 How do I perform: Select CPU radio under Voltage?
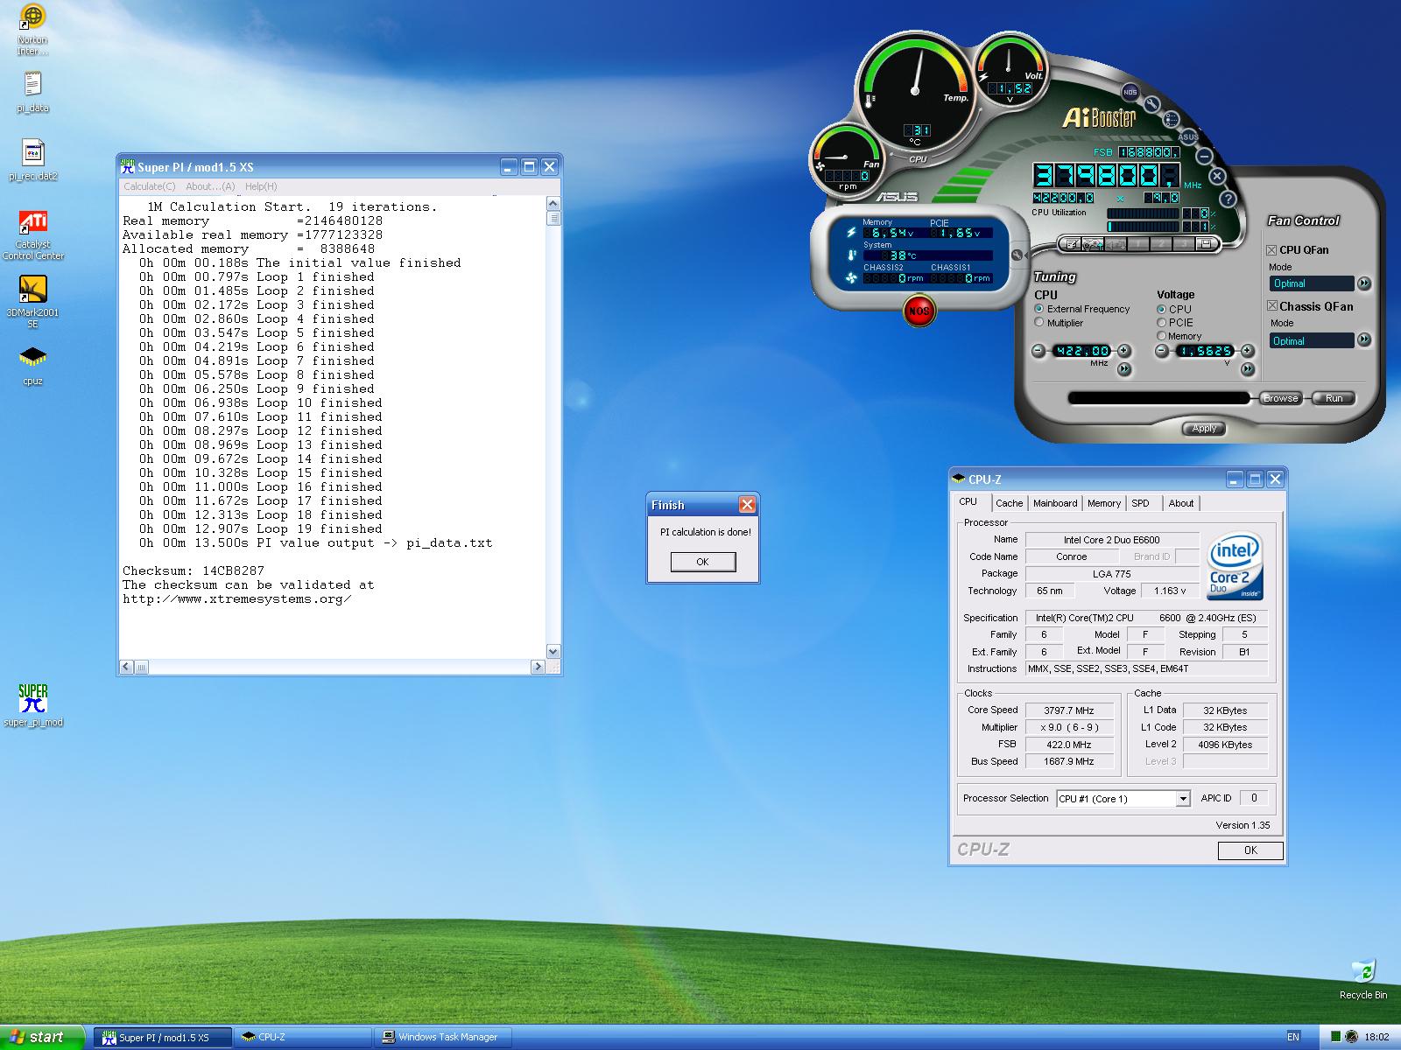point(1162,309)
